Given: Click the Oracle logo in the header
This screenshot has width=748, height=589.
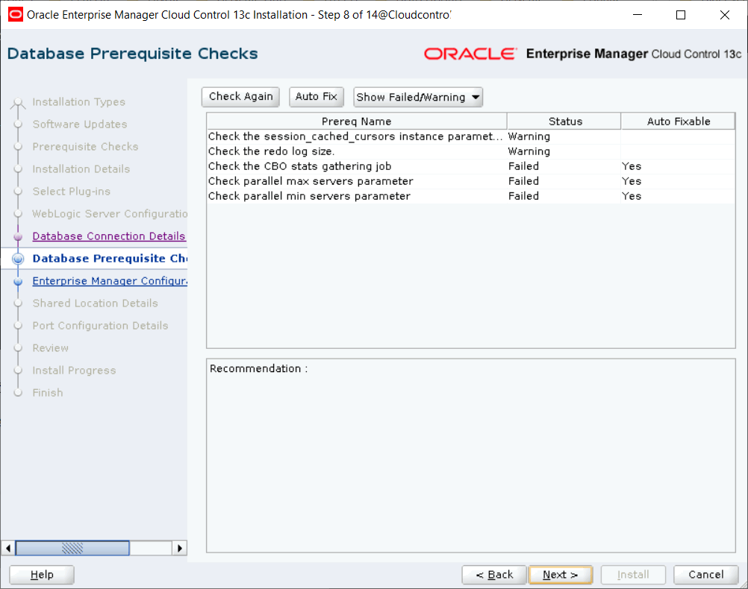Looking at the screenshot, I should tap(470, 54).
